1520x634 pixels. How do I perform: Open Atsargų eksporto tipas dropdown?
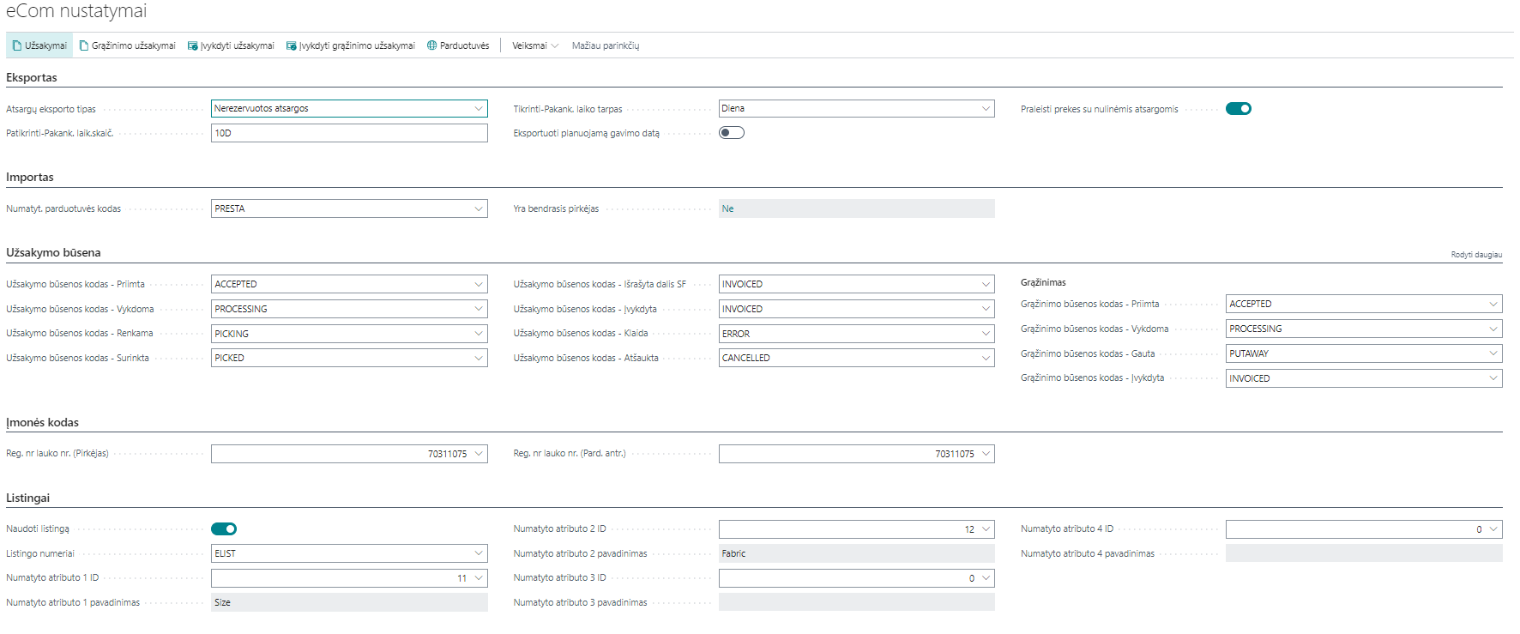click(x=478, y=108)
